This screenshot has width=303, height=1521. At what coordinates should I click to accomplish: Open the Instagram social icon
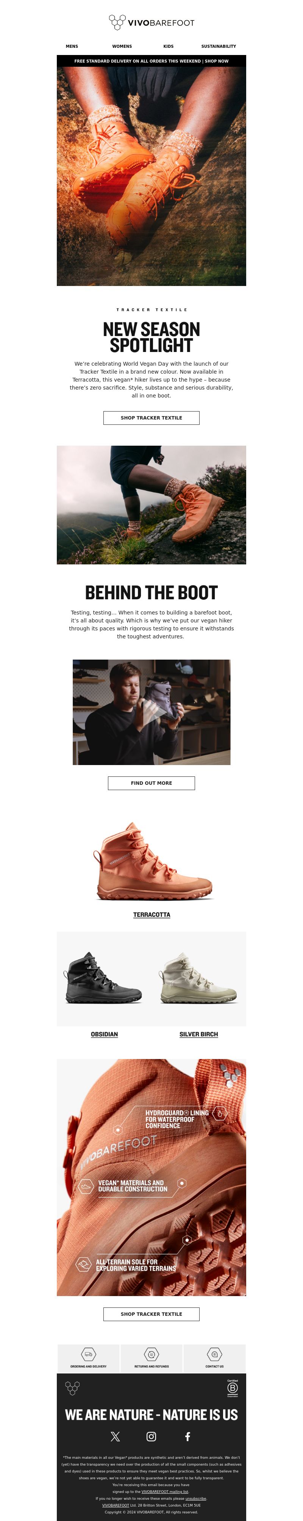pos(151,1436)
